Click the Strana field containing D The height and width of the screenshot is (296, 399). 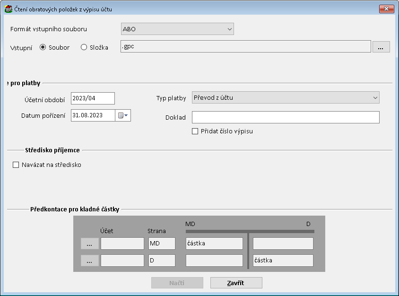[162, 261]
